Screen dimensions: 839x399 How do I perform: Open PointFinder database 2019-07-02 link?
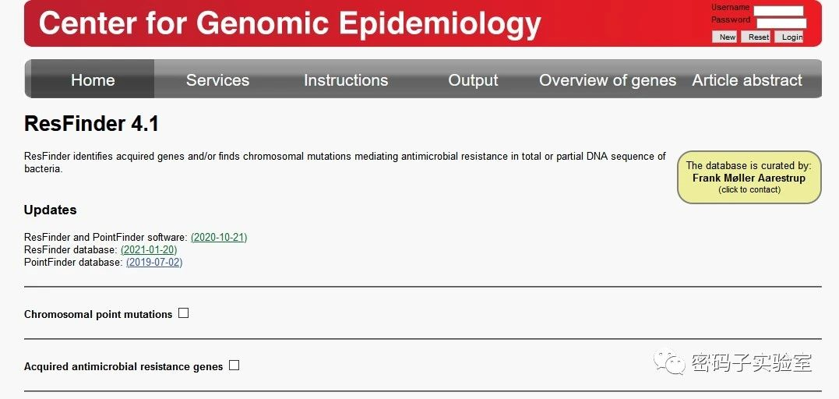coord(154,262)
